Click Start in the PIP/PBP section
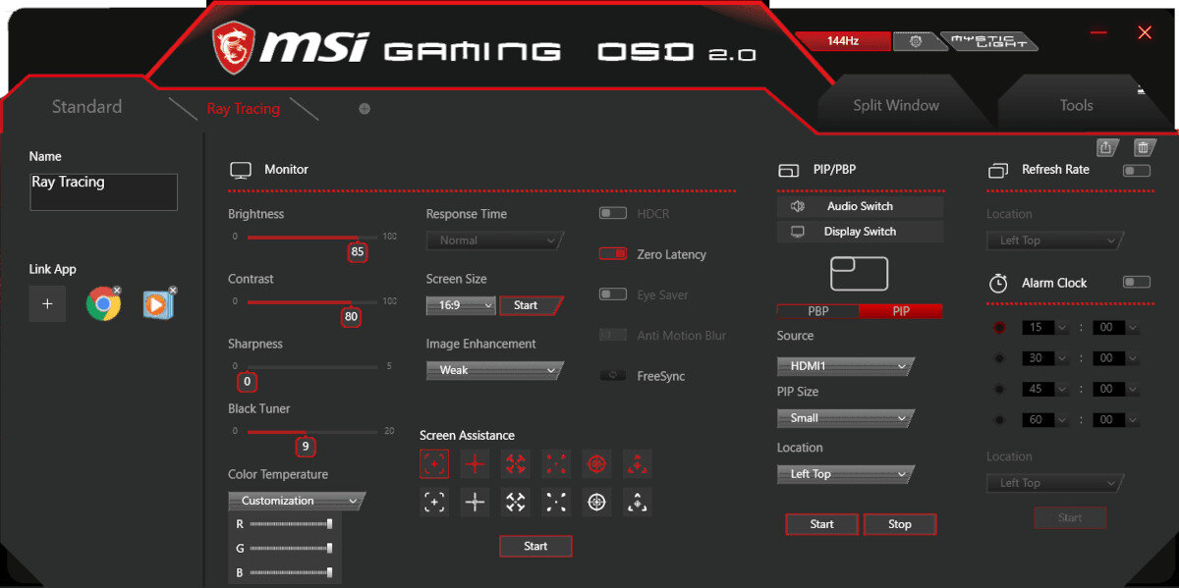This screenshot has height=588, width=1179. pyautogui.click(x=822, y=524)
